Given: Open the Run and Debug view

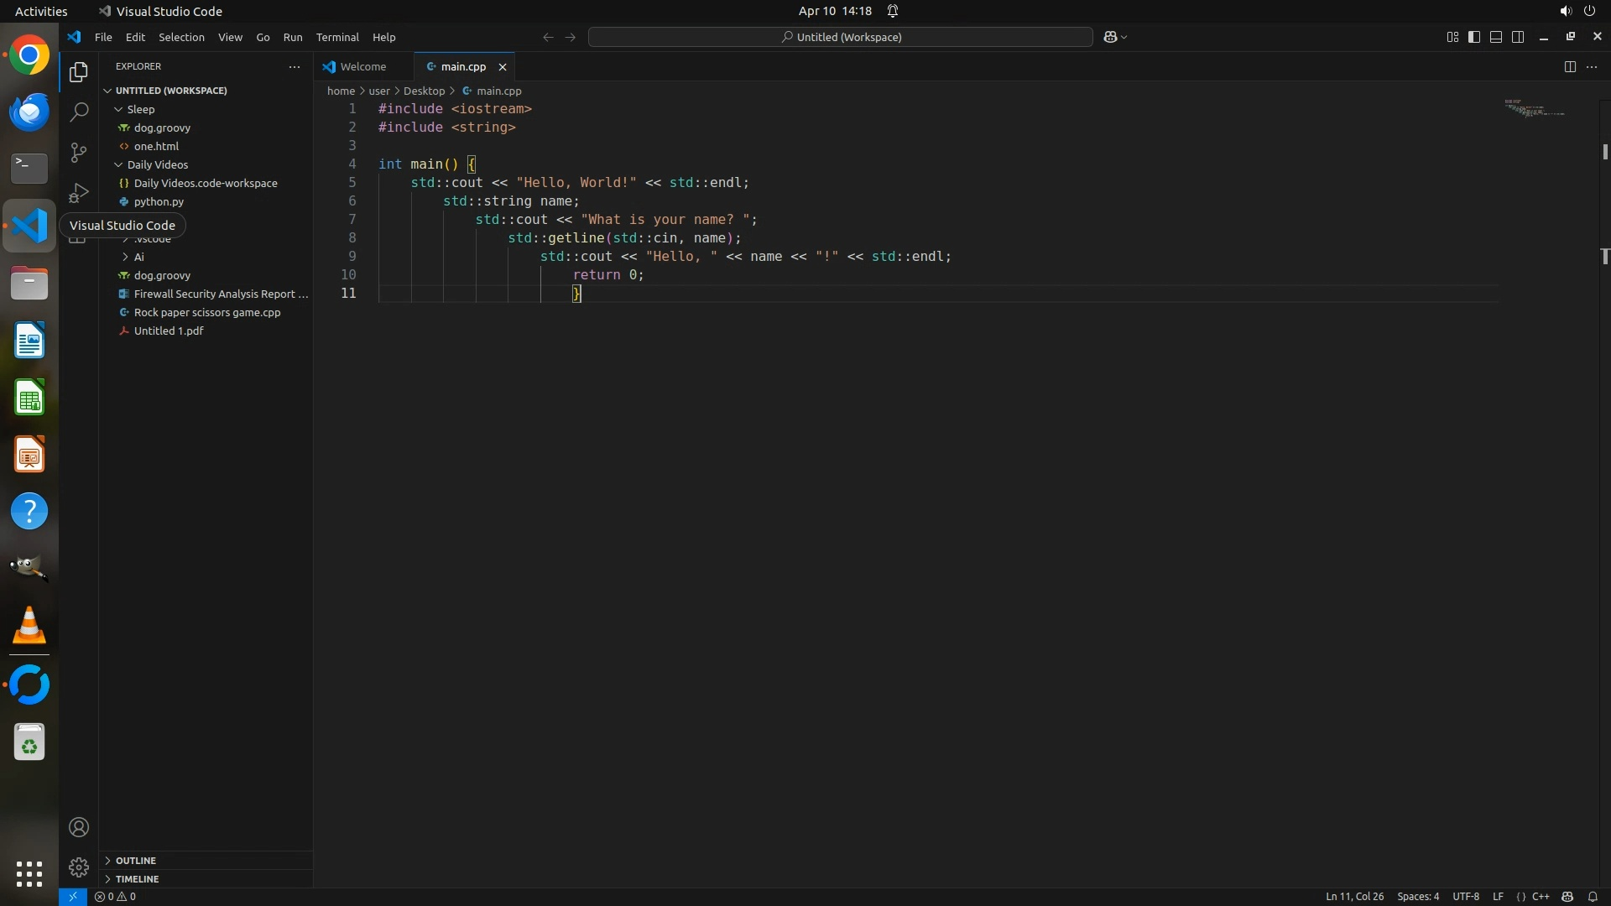Looking at the screenshot, I should click(x=79, y=193).
